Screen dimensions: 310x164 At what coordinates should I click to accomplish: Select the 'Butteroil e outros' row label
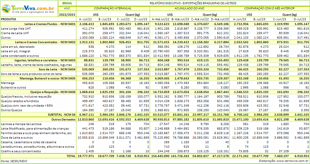click(14, 88)
